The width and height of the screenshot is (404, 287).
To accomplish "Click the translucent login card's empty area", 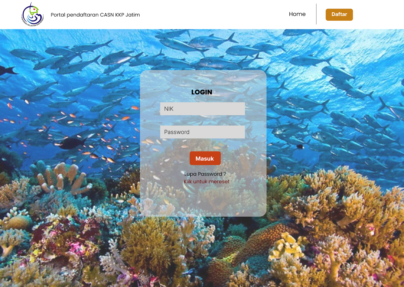I will [203, 202].
